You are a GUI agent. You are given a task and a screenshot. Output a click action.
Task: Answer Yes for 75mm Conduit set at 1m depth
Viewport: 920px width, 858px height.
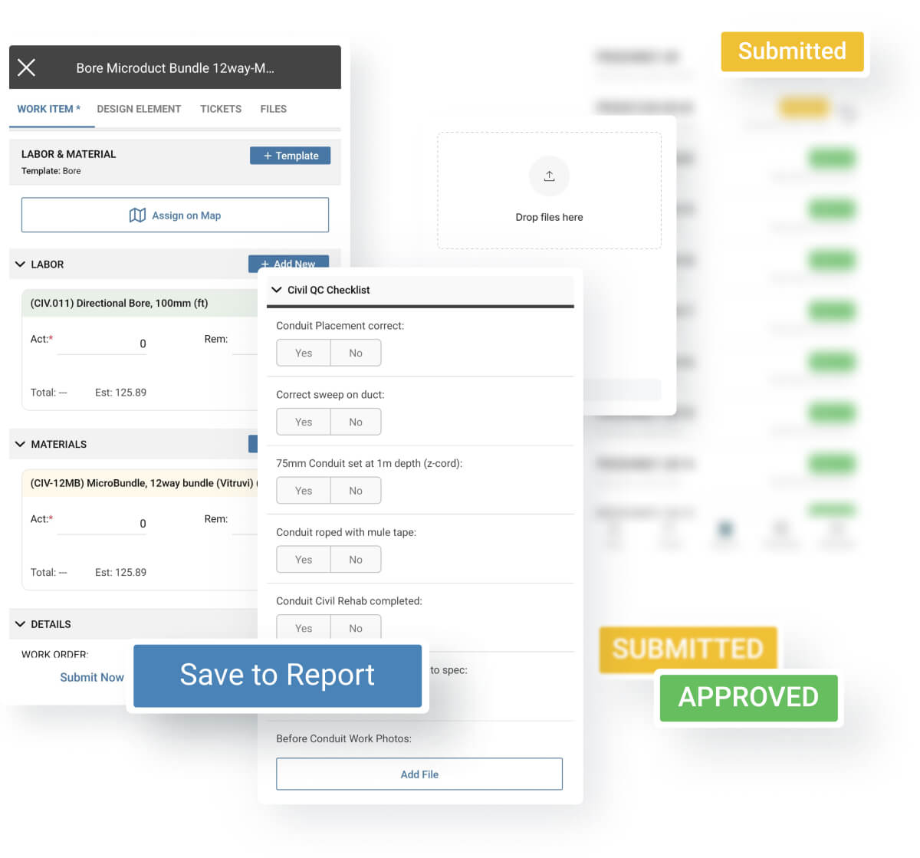303,490
